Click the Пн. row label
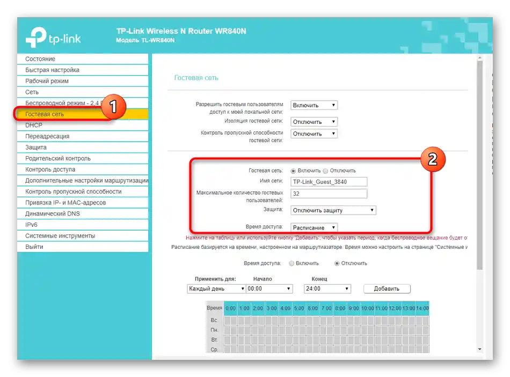The width and height of the screenshot is (510, 377). [x=214, y=330]
